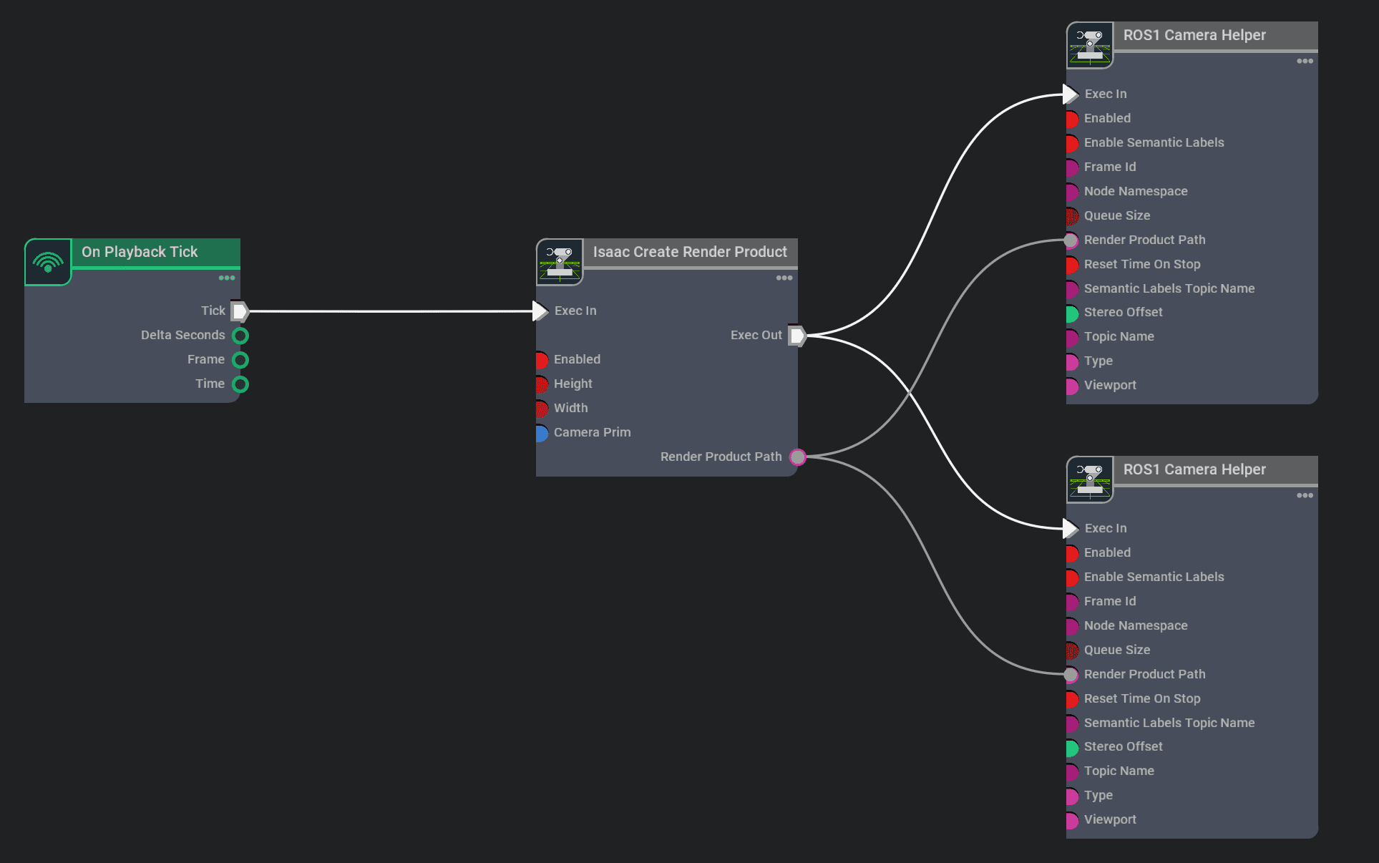Expand options dots on lower ROS1 Camera Helper
Screen dimensions: 1379x863
pyautogui.click(x=1305, y=495)
